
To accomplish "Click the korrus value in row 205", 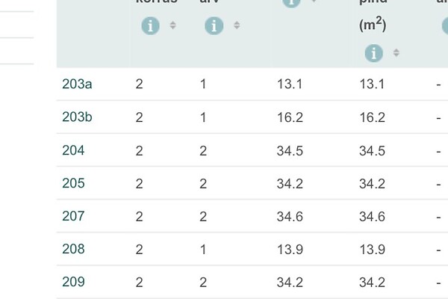I will coord(139,184).
